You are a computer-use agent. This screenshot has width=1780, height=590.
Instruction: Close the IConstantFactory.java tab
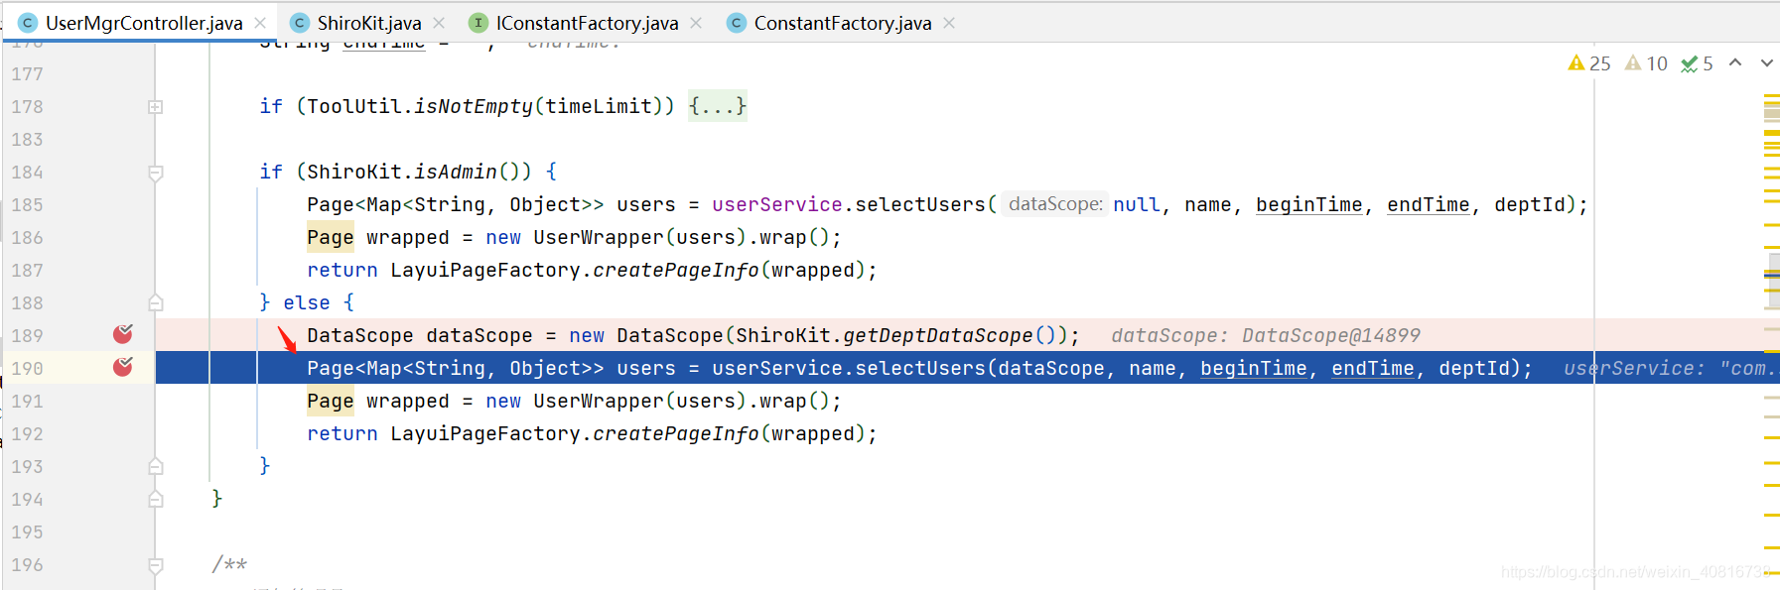tap(696, 23)
